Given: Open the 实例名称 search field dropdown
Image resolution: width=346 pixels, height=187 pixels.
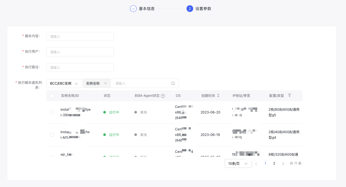Looking at the screenshot, I should tap(97, 83).
